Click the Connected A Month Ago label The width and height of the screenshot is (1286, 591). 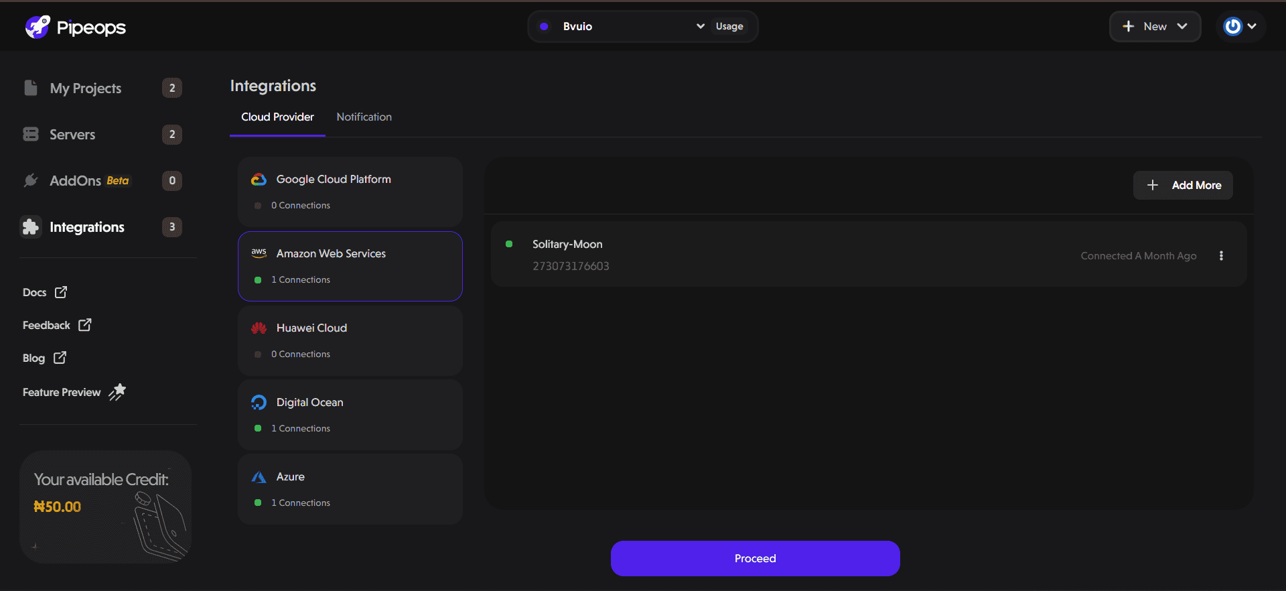pos(1139,256)
